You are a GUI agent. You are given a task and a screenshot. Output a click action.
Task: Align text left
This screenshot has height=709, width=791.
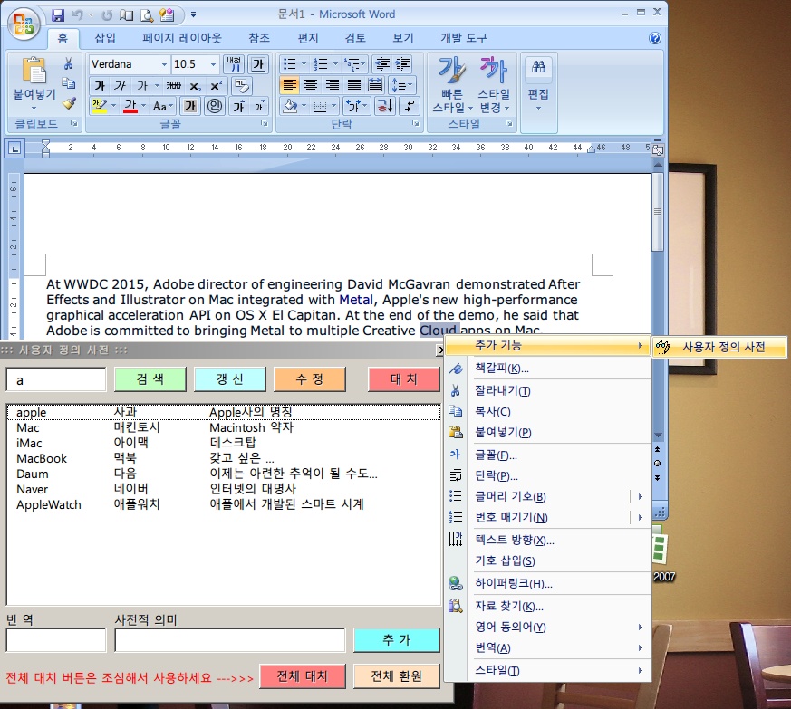290,85
